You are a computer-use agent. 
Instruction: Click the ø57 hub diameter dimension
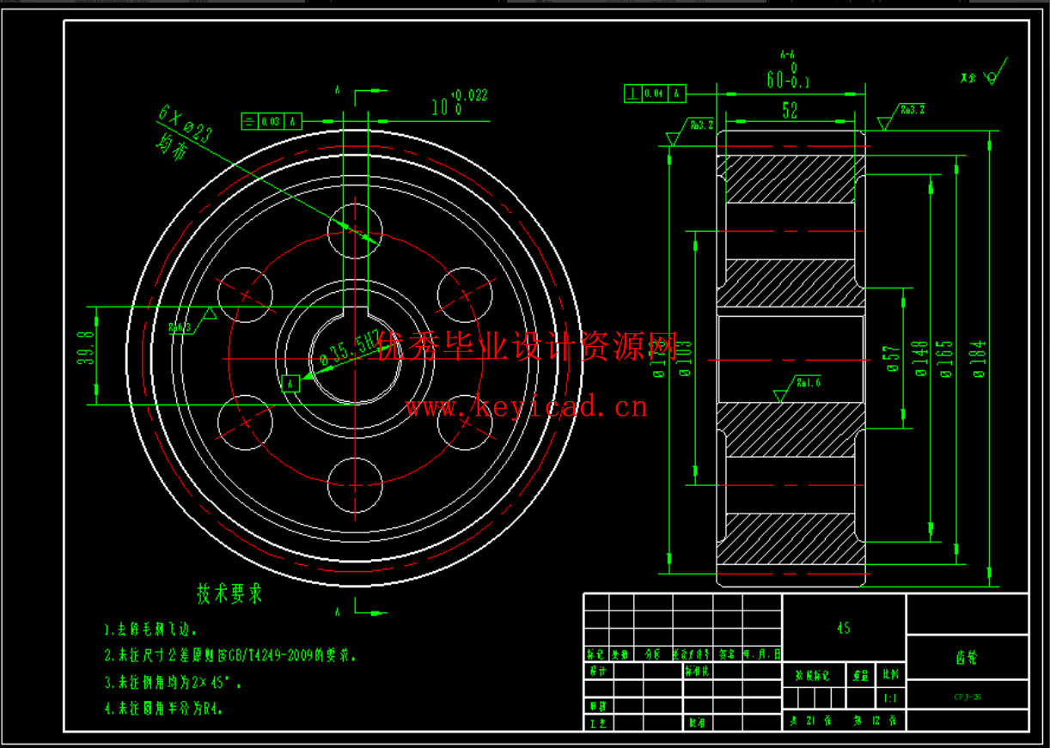[891, 358]
